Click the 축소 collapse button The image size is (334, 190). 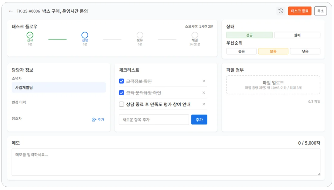[x=320, y=11]
